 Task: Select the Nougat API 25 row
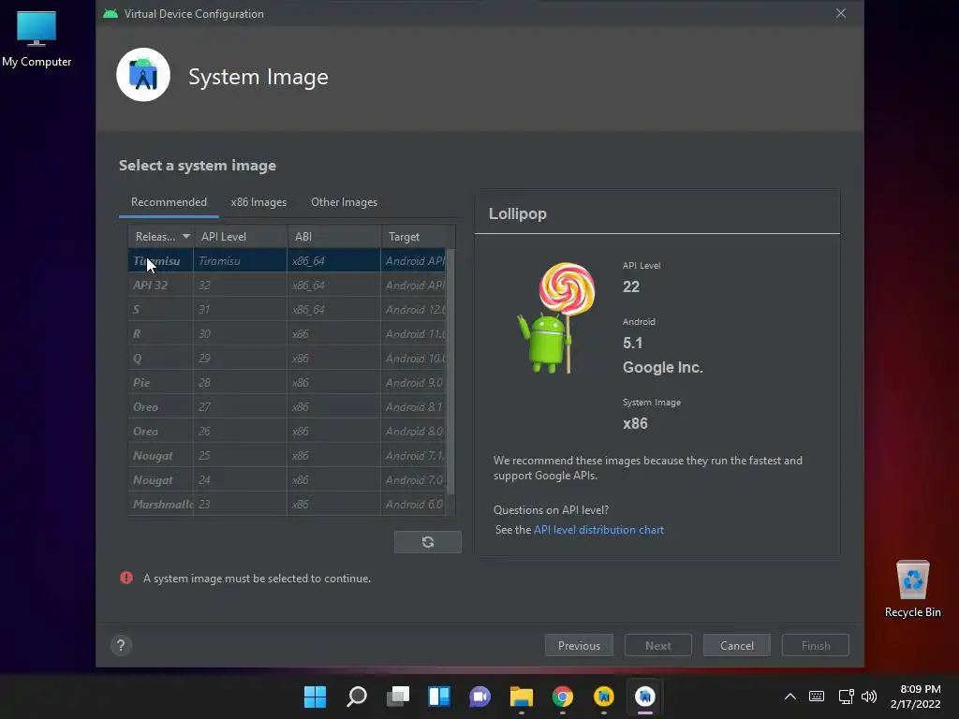(287, 456)
